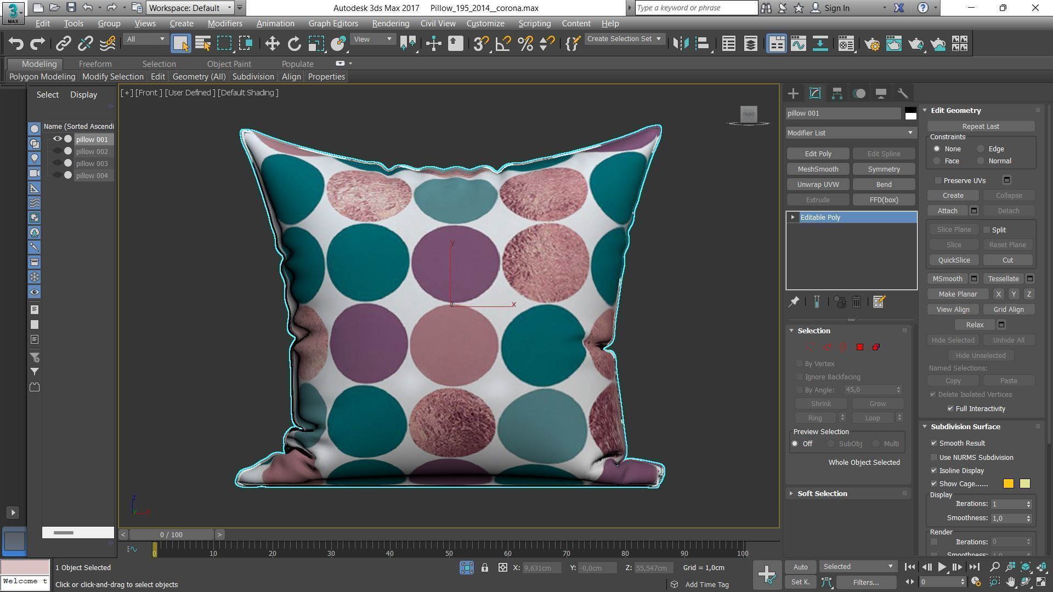Uncheck Smooth Result checkbox

[x=934, y=443]
